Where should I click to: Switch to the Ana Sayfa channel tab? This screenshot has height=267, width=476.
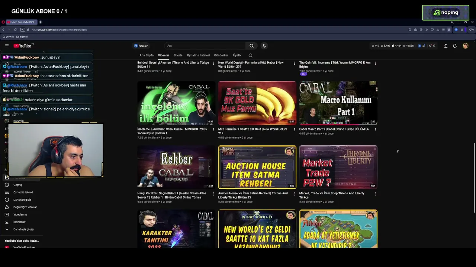147,55
